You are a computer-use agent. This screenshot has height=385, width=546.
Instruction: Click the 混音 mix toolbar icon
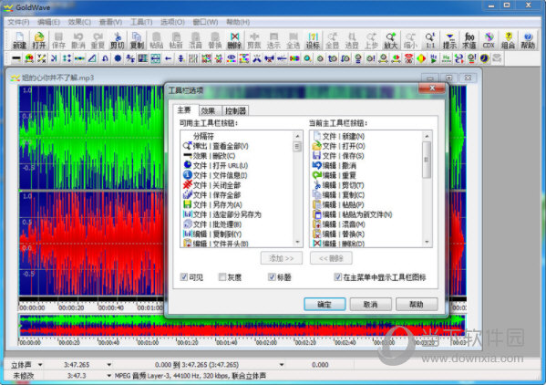tap(195, 40)
